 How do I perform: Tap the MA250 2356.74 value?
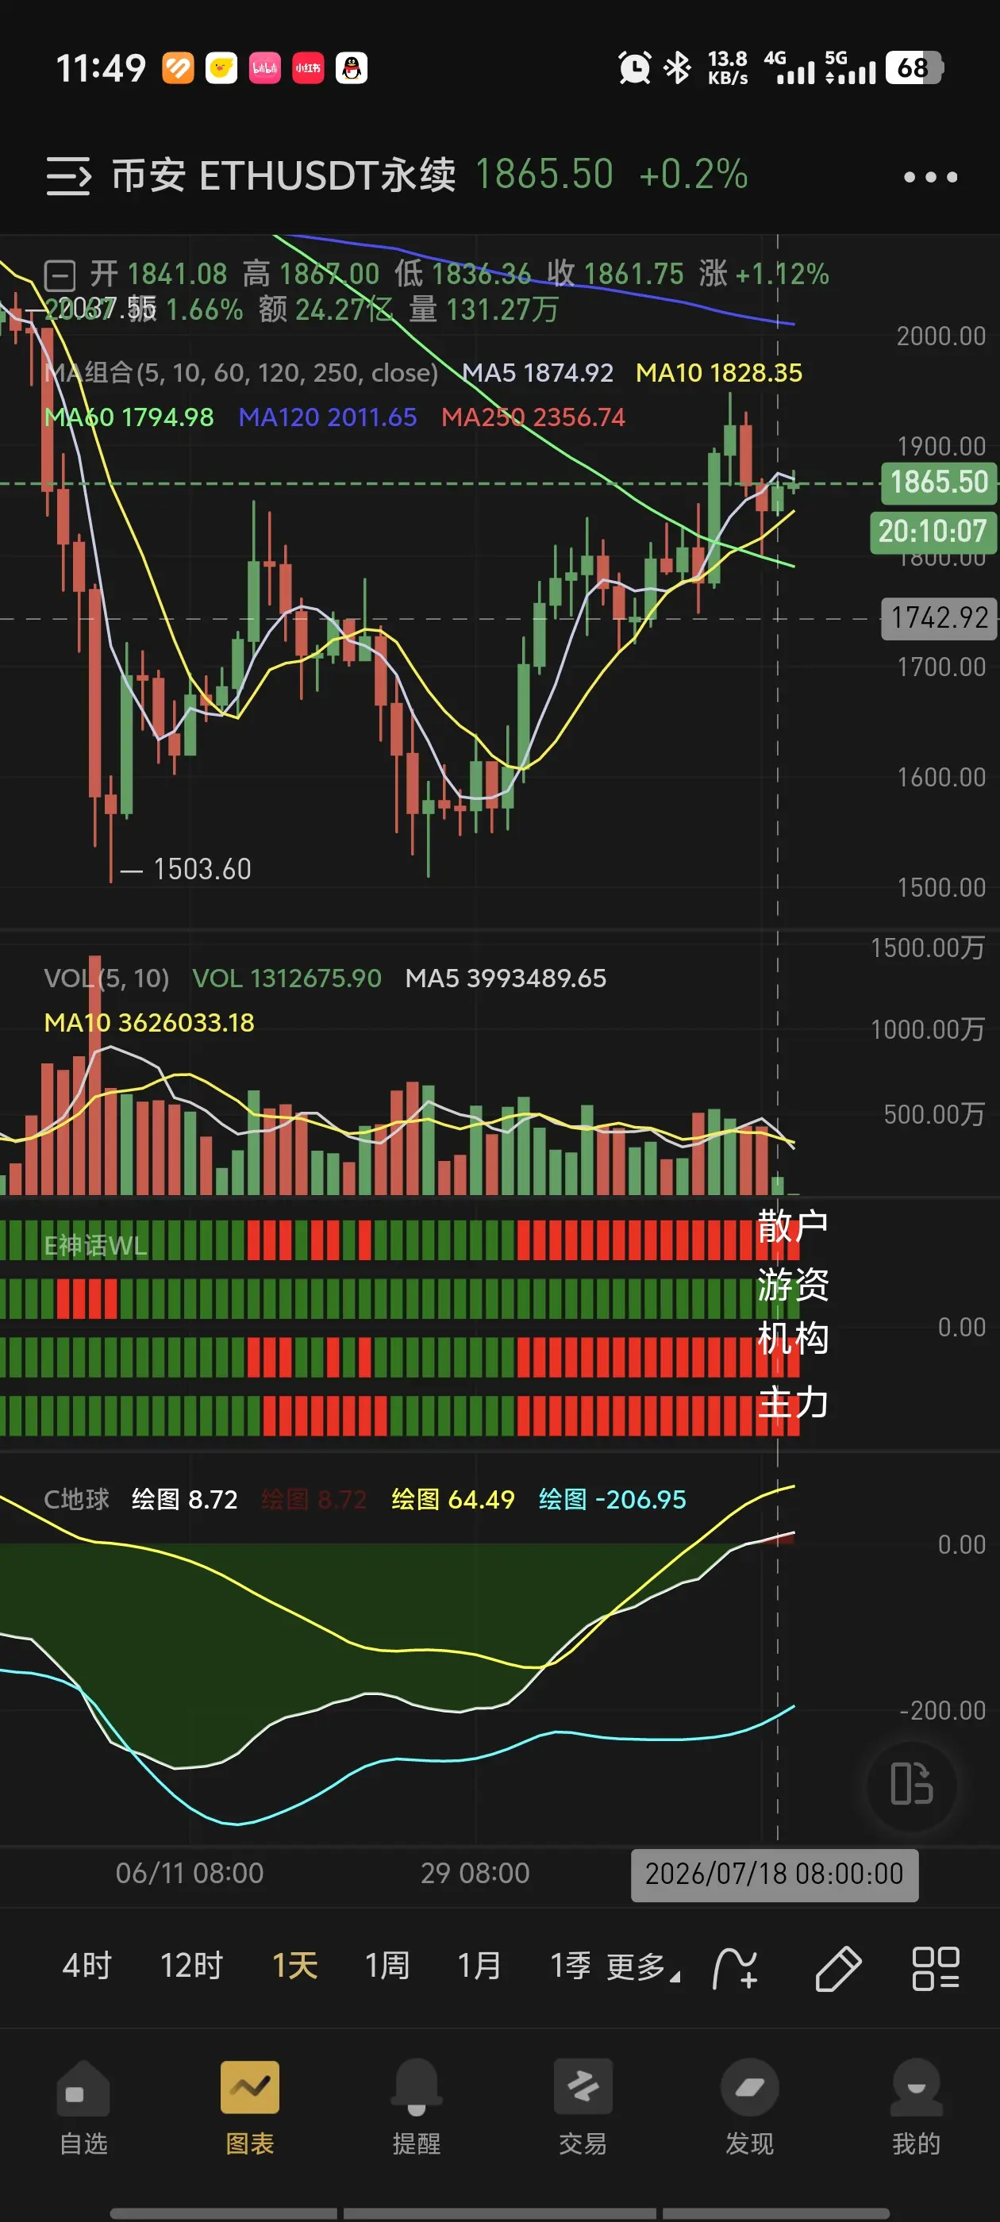[x=533, y=417]
